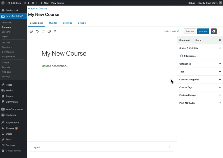Click the Course description paragraph block
Image resolution: width=223 pixels, height=158 pixels.
(x=55, y=66)
